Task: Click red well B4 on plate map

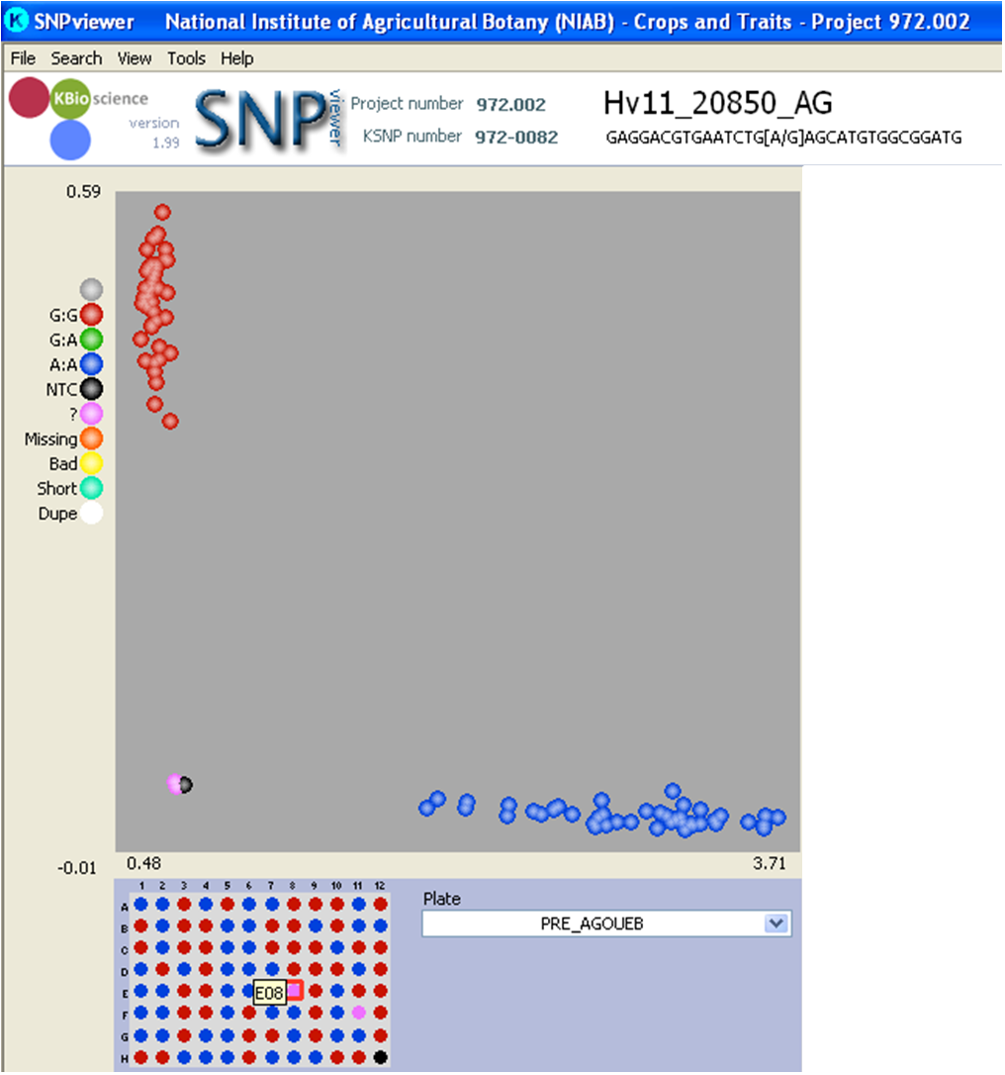Action: coord(206,926)
